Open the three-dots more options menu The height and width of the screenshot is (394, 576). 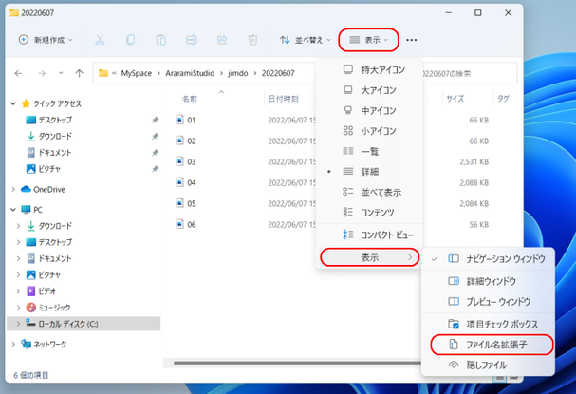(x=412, y=40)
